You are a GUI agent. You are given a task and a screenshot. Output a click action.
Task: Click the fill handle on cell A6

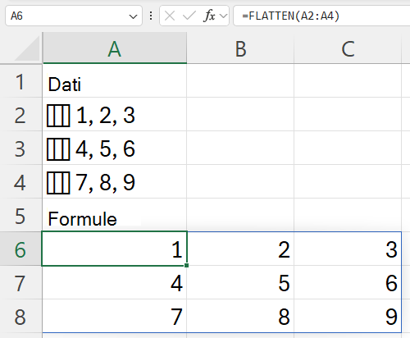186,265
